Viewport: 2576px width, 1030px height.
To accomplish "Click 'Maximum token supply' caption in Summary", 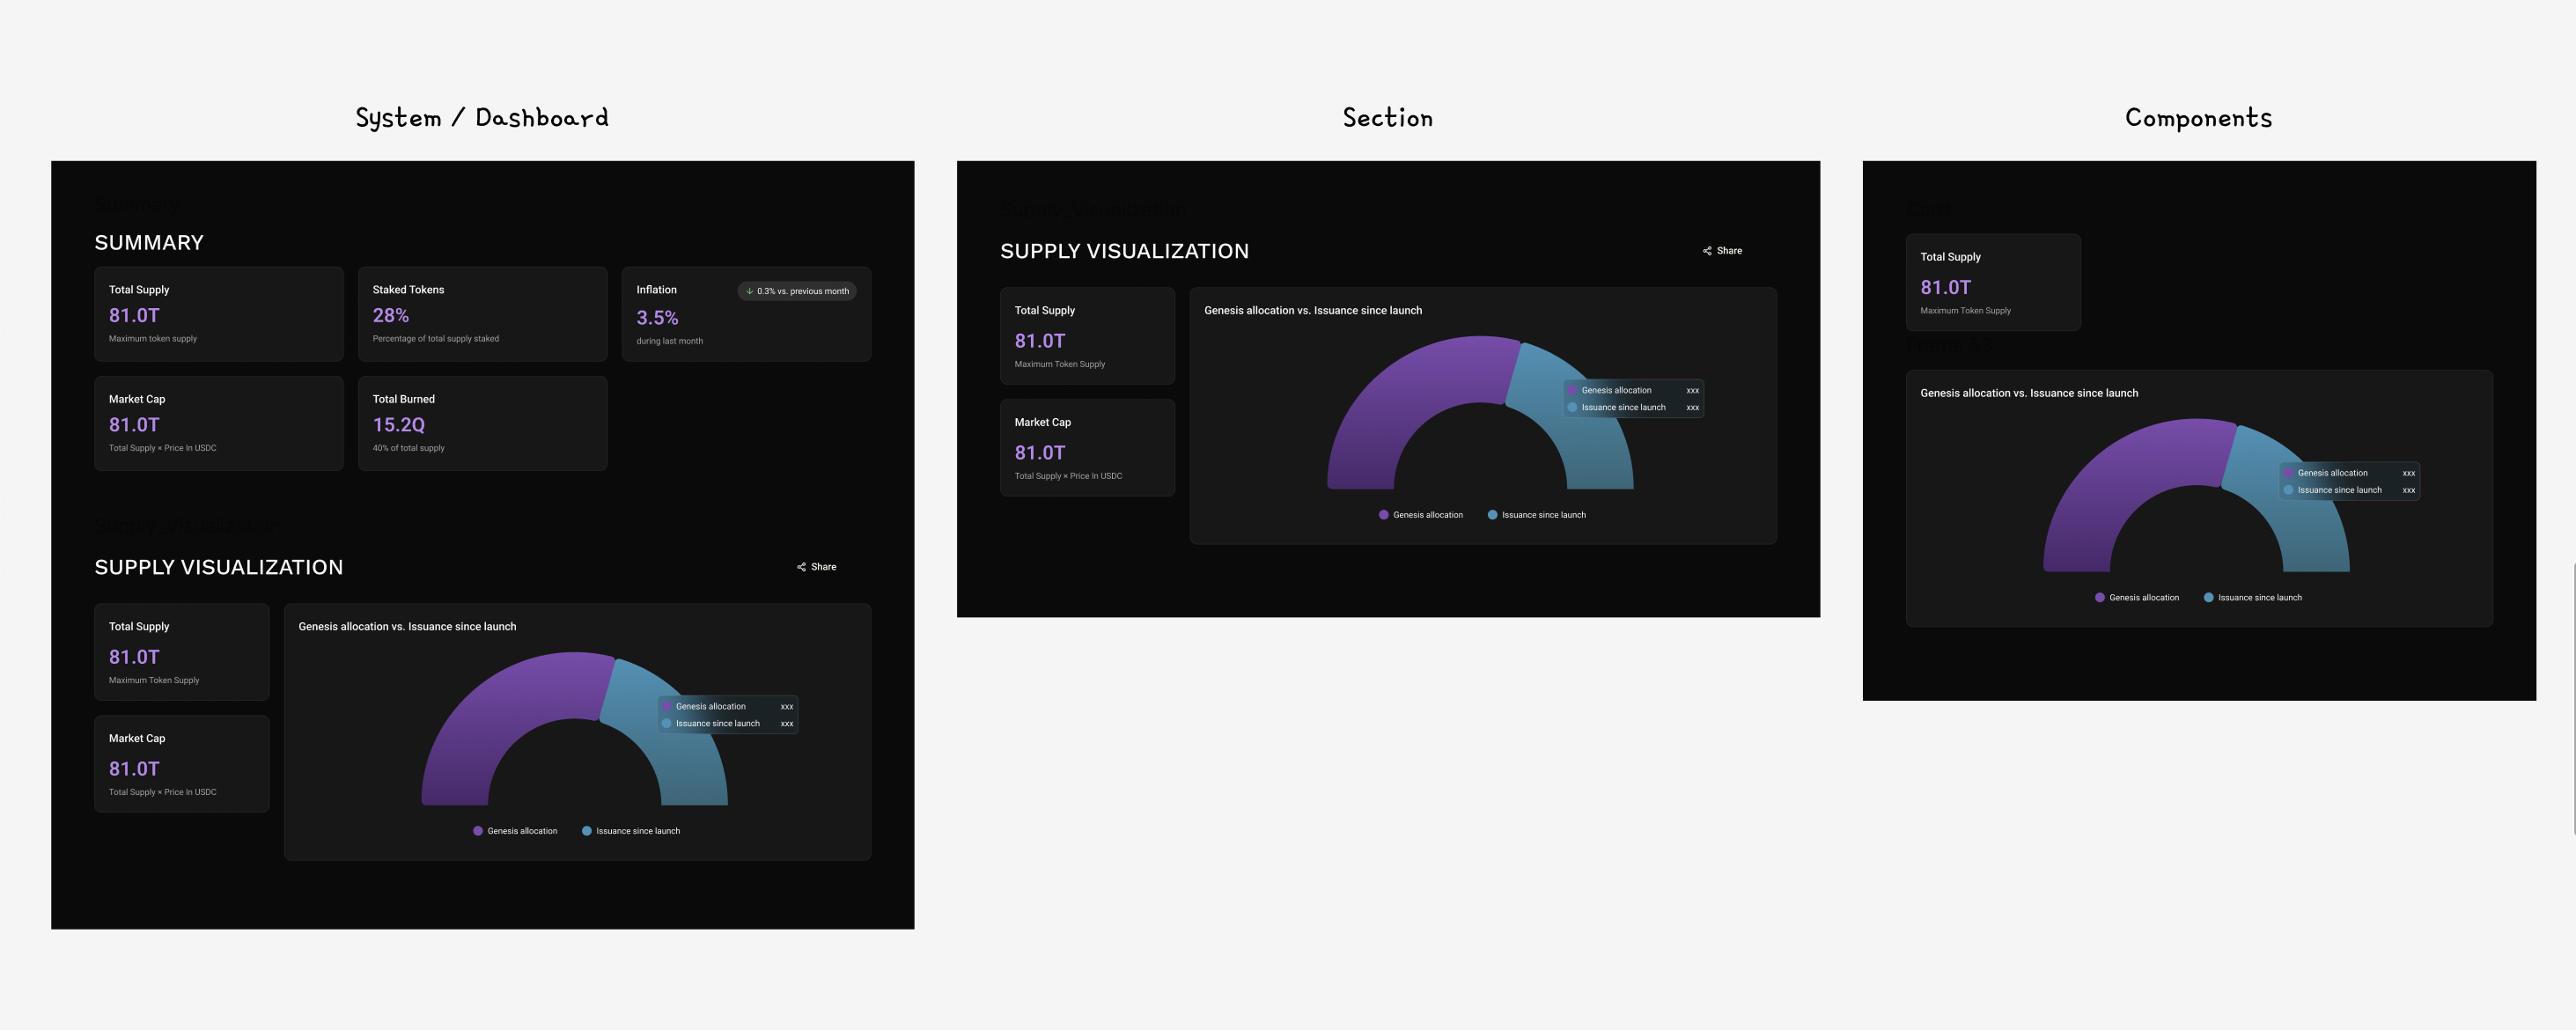I will (153, 339).
